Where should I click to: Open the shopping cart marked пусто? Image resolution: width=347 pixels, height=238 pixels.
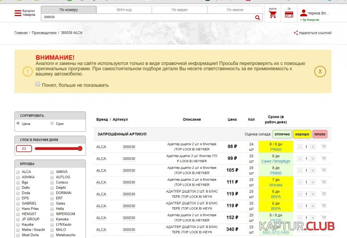coord(273,14)
